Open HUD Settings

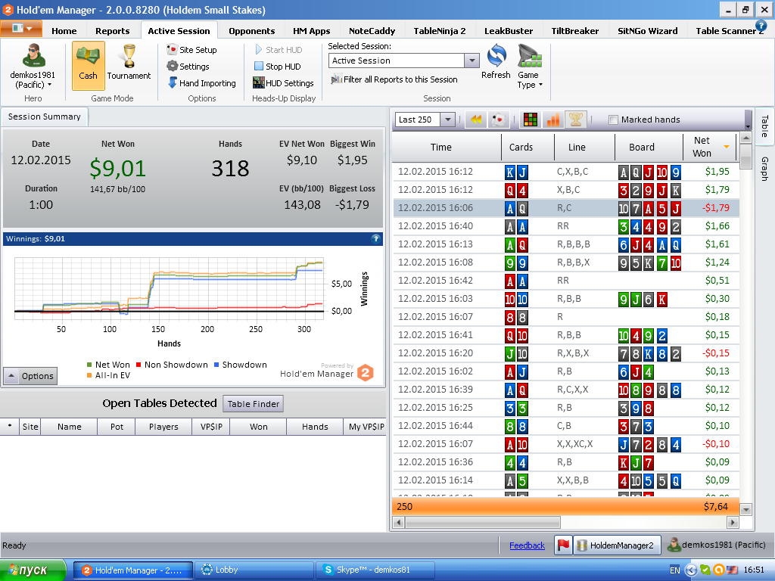click(283, 83)
